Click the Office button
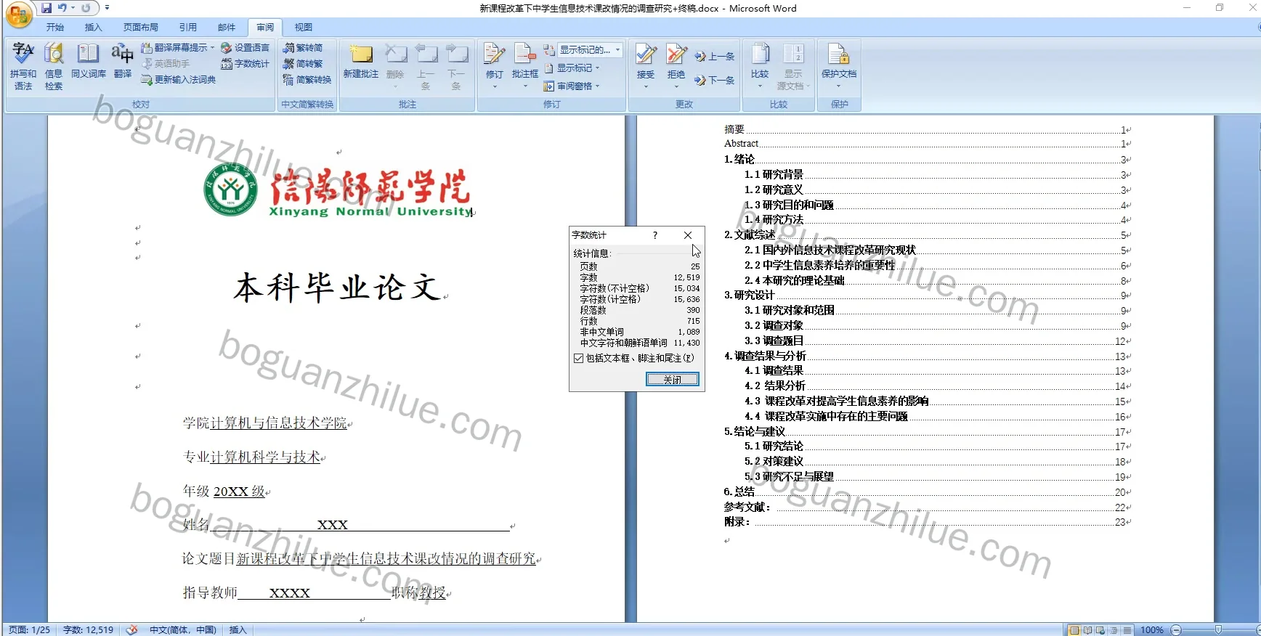The width and height of the screenshot is (1261, 636). [x=19, y=15]
